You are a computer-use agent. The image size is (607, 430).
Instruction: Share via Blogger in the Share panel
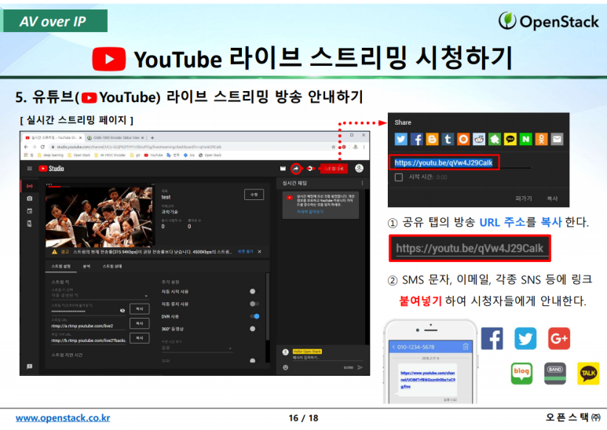pyautogui.click(x=432, y=139)
